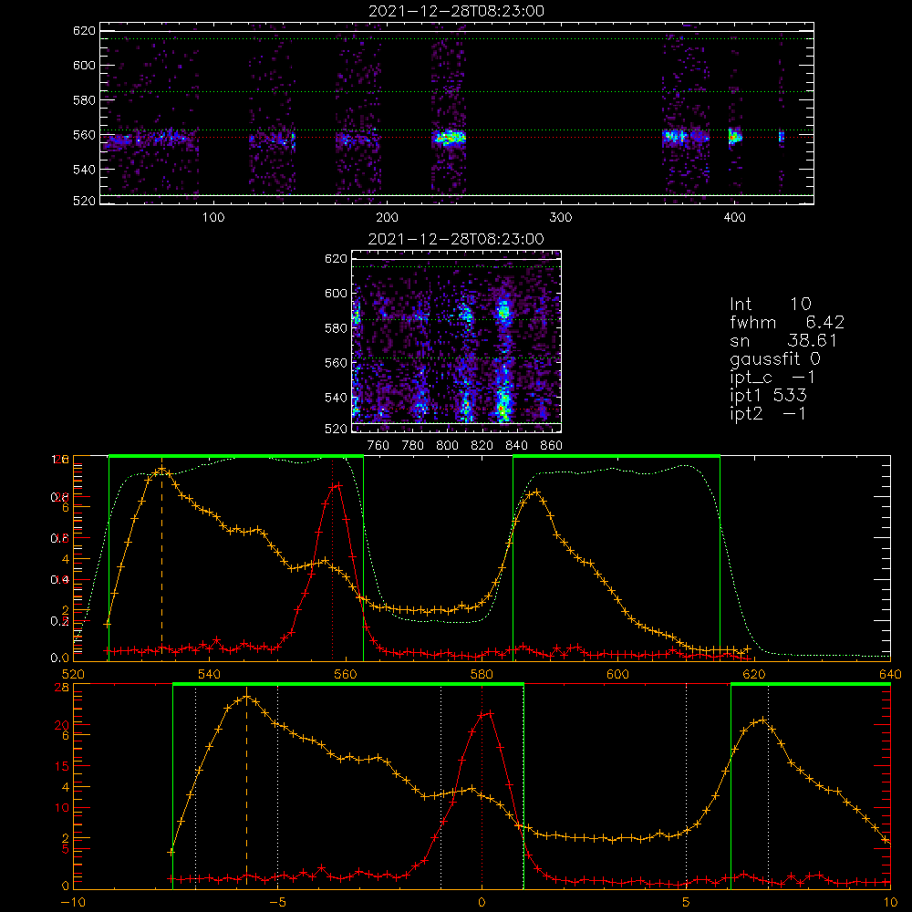Click x-axis label 5 on bottom plot
This screenshot has width=912, height=912.
pyautogui.click(x=687, y=903)
